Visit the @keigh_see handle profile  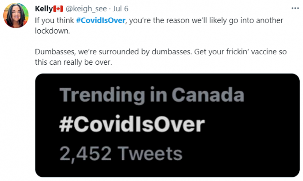[x=86, y=9]
